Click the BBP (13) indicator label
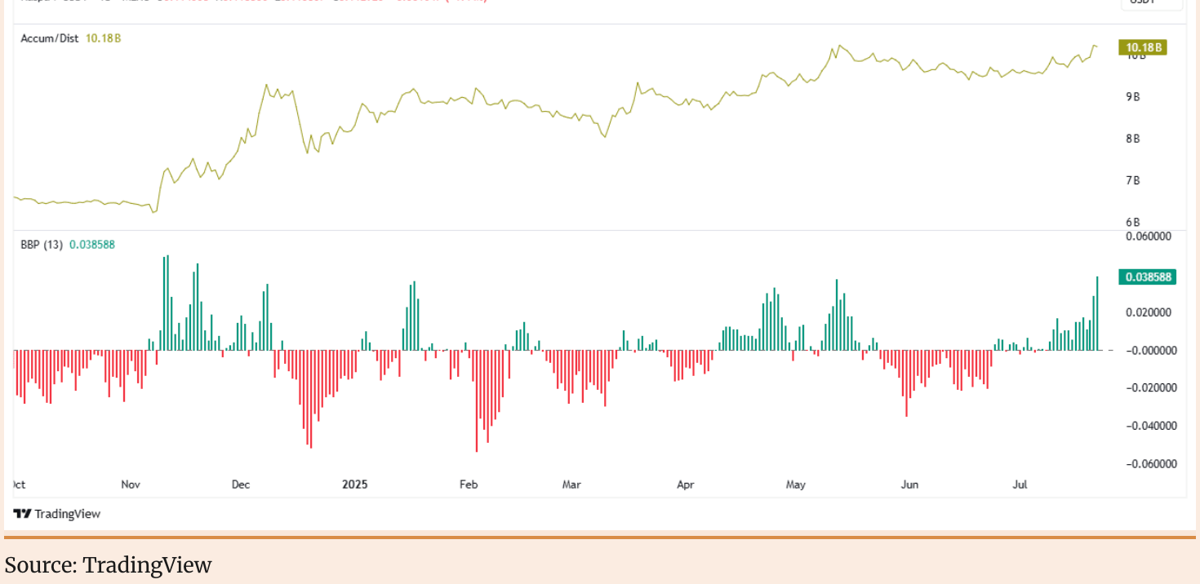This screenshot has width=1200, height=584. 41,244
